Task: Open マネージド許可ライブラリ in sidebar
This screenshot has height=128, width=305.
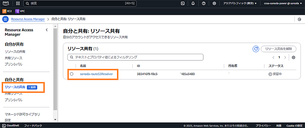Action: click(x=22, y=114)
